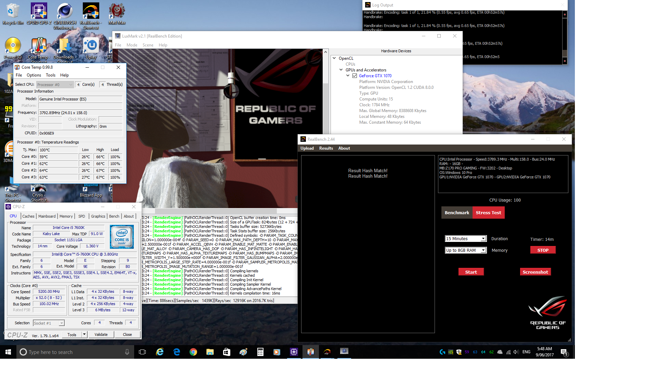This screenshot has height=369, width=657.
Task: Open Google Chrome from the taskbar
Action: pyautogui.click(x=193, y=352)
